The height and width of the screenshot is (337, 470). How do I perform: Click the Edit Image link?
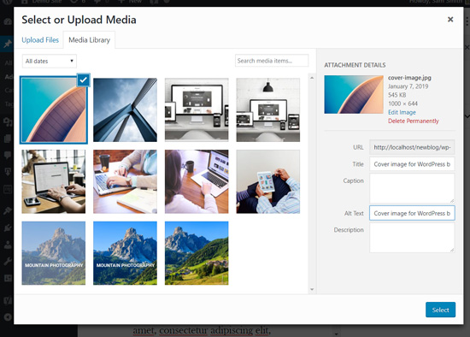click(402, 112)
